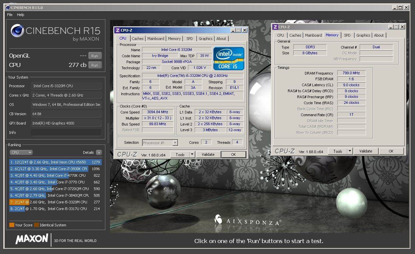Click the Identical System brown swatch
The image size is (415, 254).
tap(36, 225)
